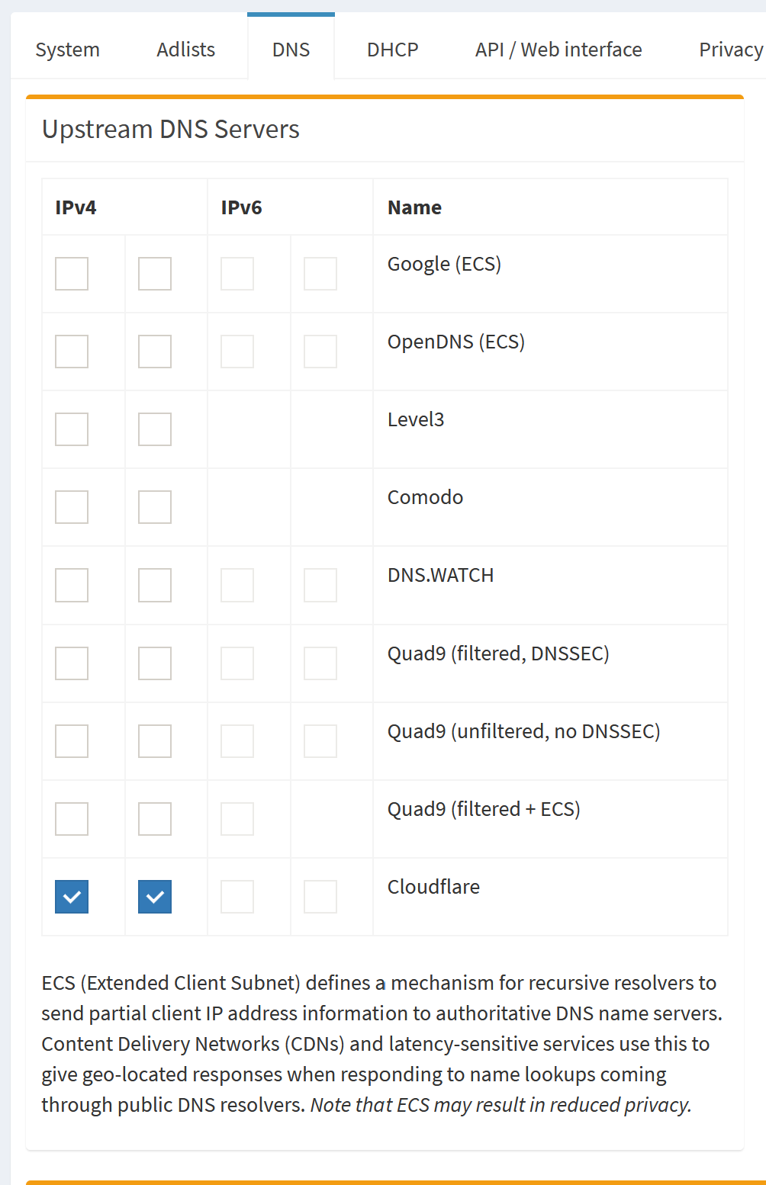Open the API / Web interface tab
This screenshot has height=1185, width=766.
click(558, 50)
